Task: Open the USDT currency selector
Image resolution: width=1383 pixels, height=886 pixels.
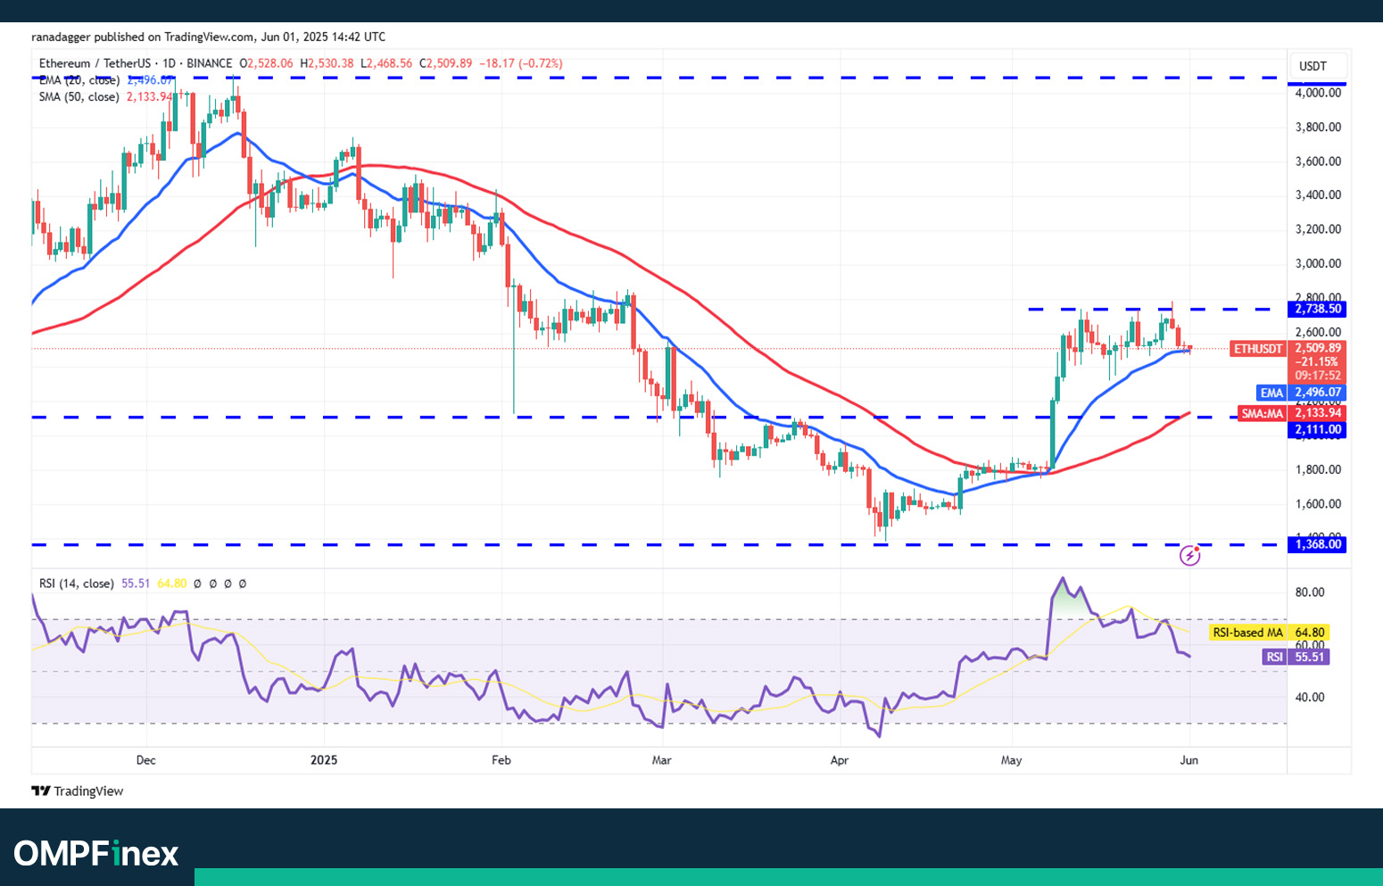Action: 1313,66
